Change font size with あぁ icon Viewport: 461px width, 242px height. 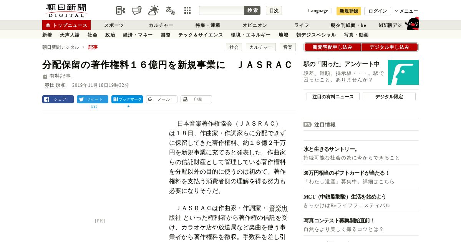[x=171, y=10]
